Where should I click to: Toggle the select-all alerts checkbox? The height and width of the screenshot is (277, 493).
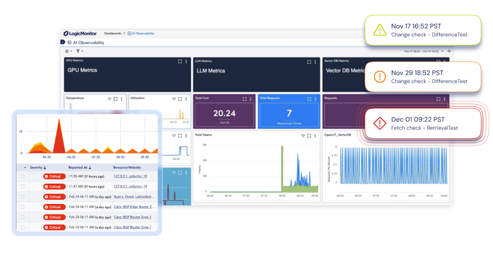(x=20, y=168)
